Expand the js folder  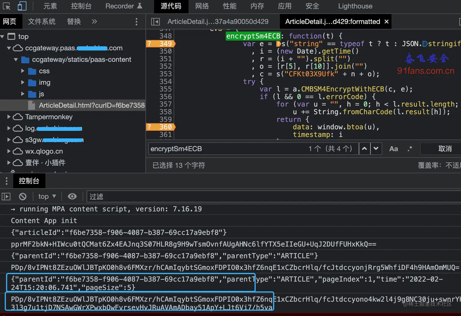pyautogui.click(x=23, y=94)
